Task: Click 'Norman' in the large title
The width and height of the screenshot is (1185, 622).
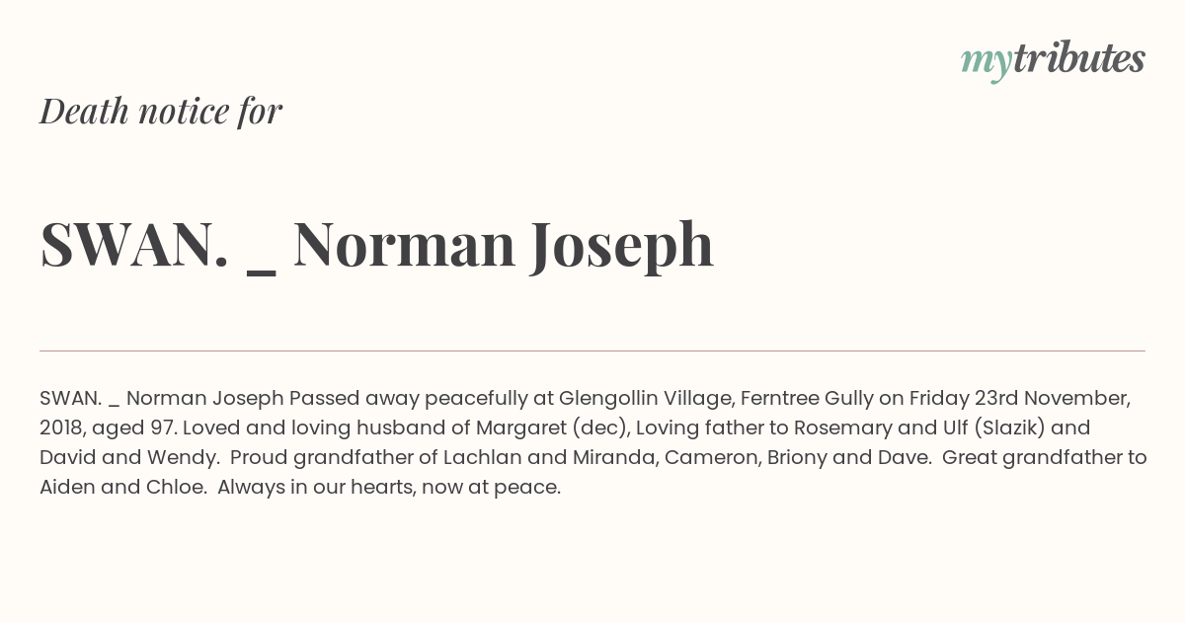Action: (x=404, y=245)
